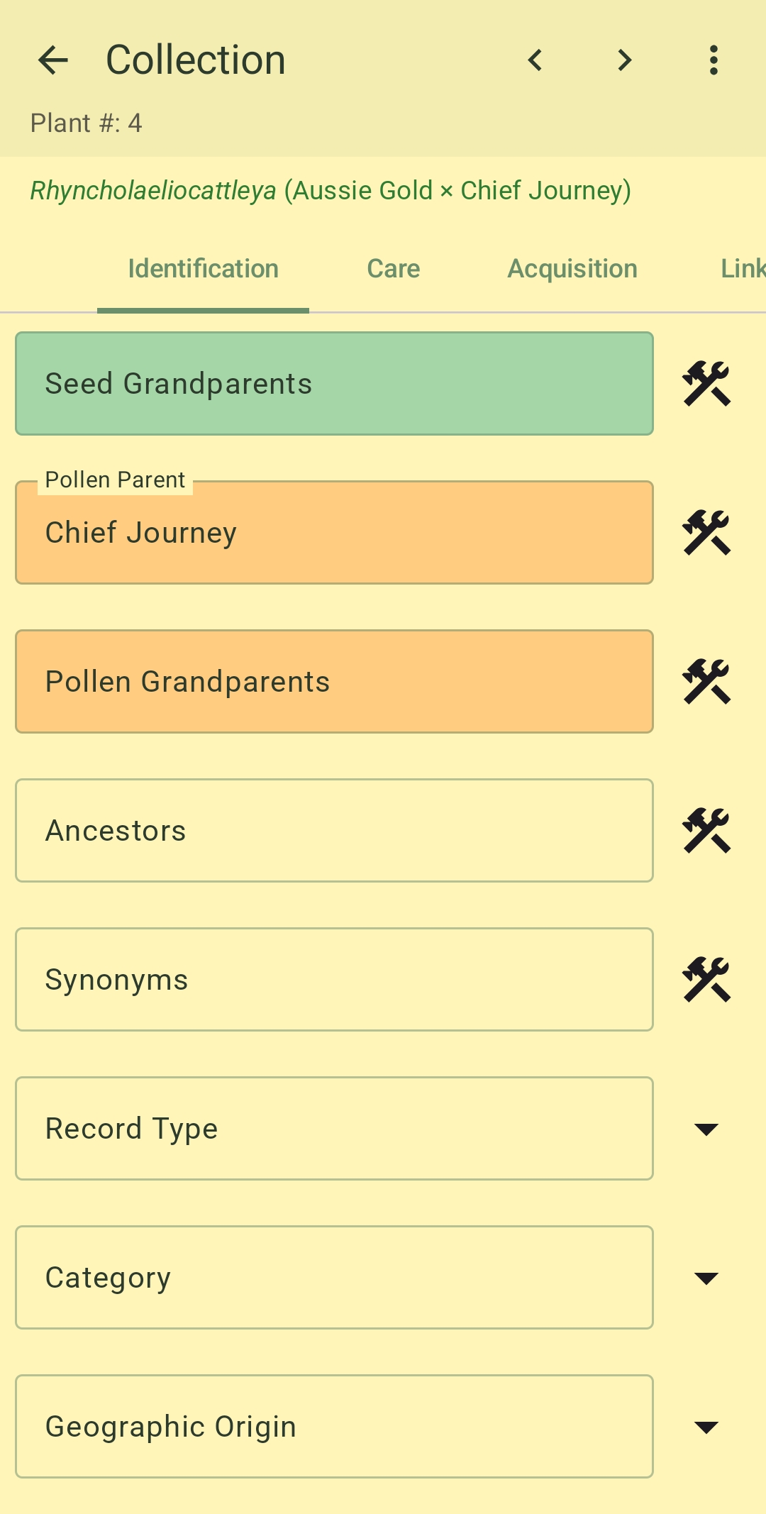Expand the Record Type dropdown arrow

point(706,1129)
